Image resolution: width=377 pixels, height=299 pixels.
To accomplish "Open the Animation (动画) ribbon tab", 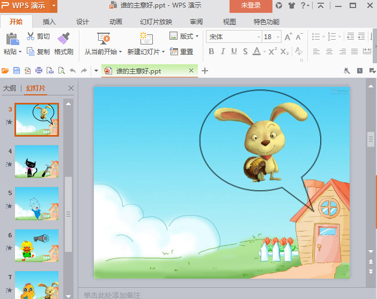I will [x=116, y=22].
